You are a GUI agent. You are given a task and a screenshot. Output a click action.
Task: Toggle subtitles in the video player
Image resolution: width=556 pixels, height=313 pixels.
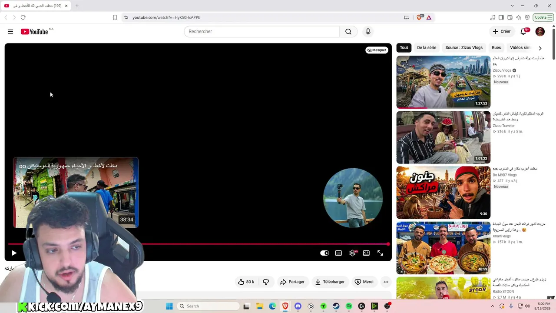tap(338, 253)
